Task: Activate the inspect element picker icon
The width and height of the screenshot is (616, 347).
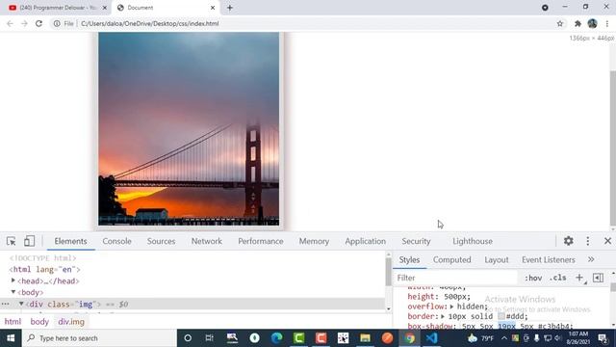Action: pos(11,241)
